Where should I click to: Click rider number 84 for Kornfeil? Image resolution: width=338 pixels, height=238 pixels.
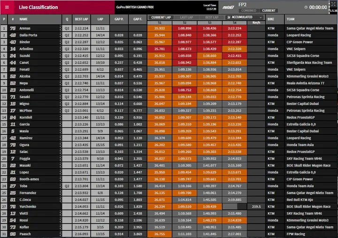(13, 117)
